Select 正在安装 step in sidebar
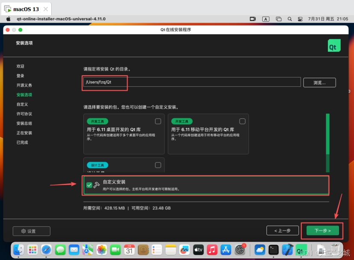Screen dimensions: 354x260 click(x=24, y=133)
